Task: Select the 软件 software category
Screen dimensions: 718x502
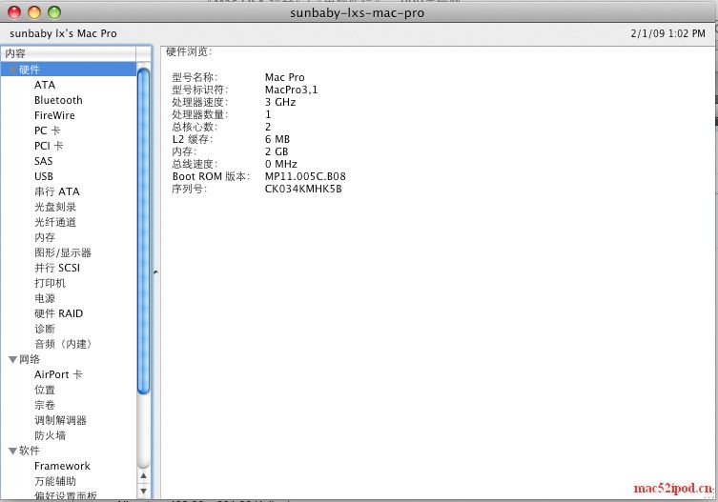Action: tap(30, 451)
